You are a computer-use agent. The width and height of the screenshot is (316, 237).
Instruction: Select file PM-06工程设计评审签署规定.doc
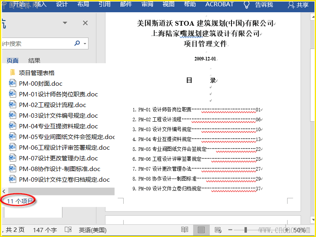64,147
